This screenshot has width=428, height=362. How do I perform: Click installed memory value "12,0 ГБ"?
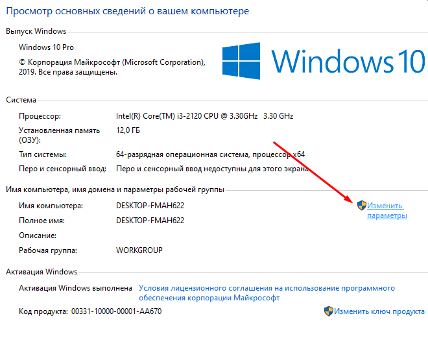click(128, 130)
